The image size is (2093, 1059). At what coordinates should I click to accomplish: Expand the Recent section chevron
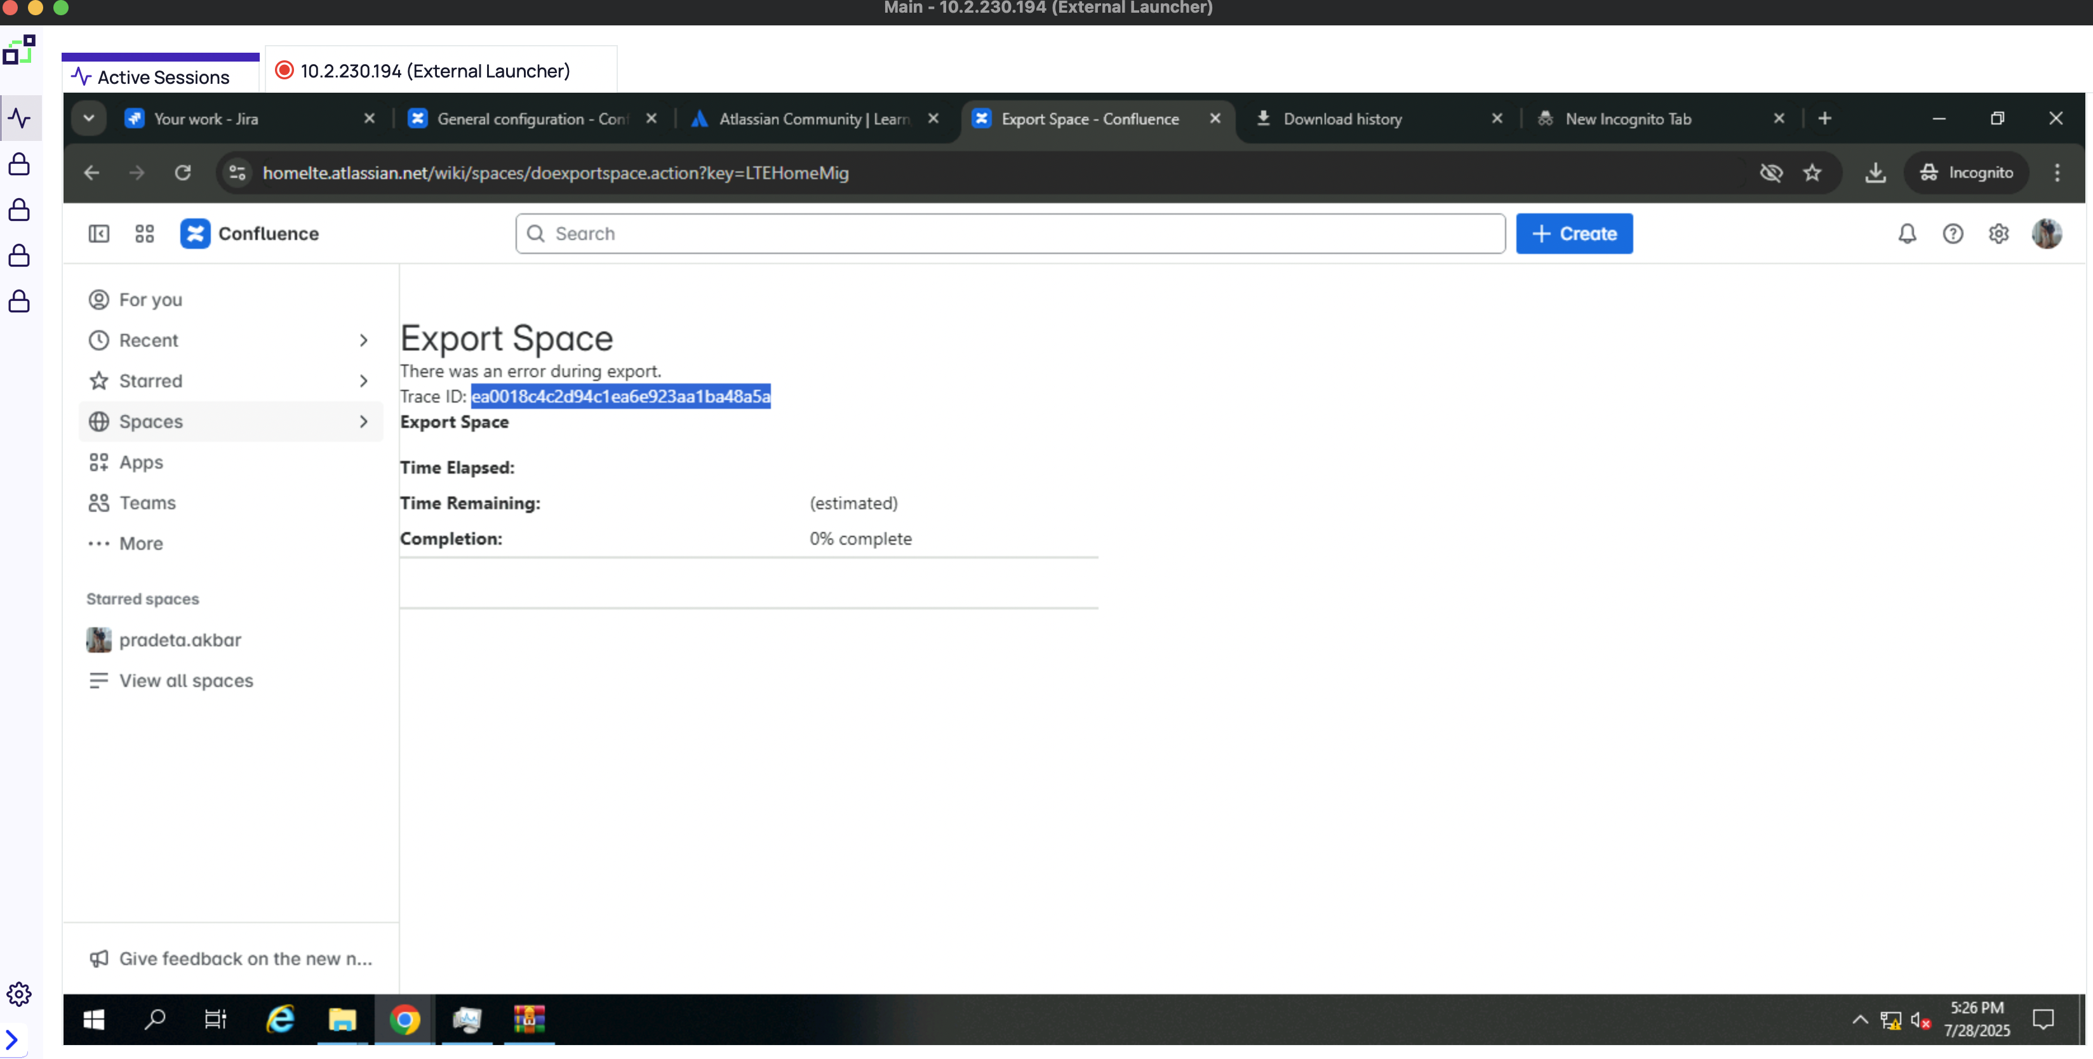363,340
